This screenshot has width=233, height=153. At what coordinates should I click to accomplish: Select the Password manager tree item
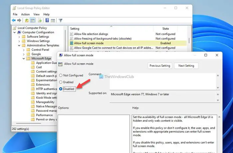tap(46, 111)
